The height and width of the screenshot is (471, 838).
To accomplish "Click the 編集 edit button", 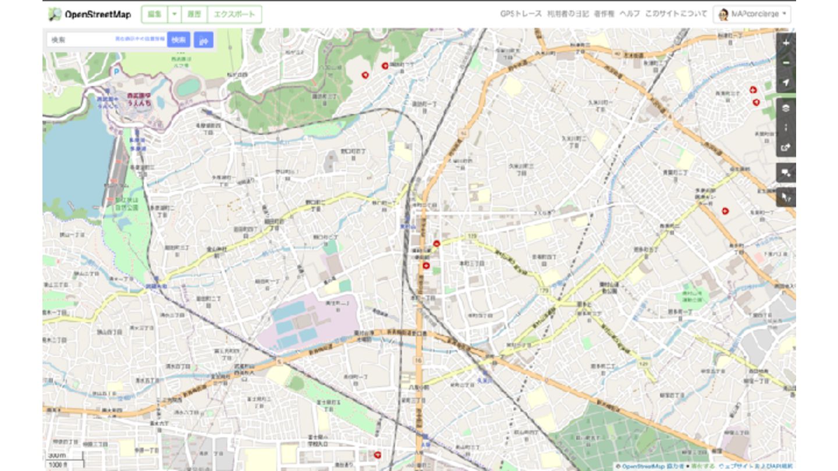I will [x=155, y=14].
